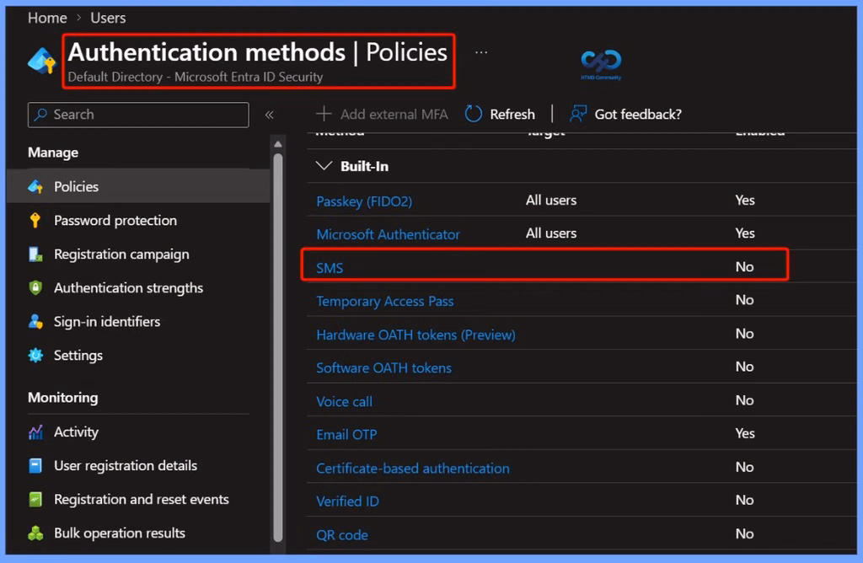Click the User registration details icon
Screen dimensions: 863x563
pos(35,465)
